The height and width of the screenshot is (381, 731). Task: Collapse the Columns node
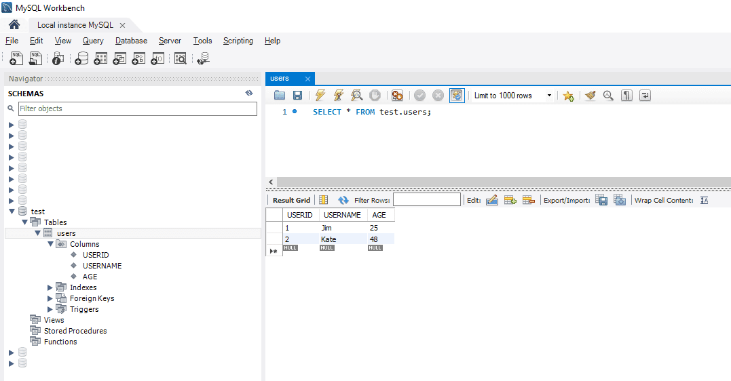[x=50, y=243]
